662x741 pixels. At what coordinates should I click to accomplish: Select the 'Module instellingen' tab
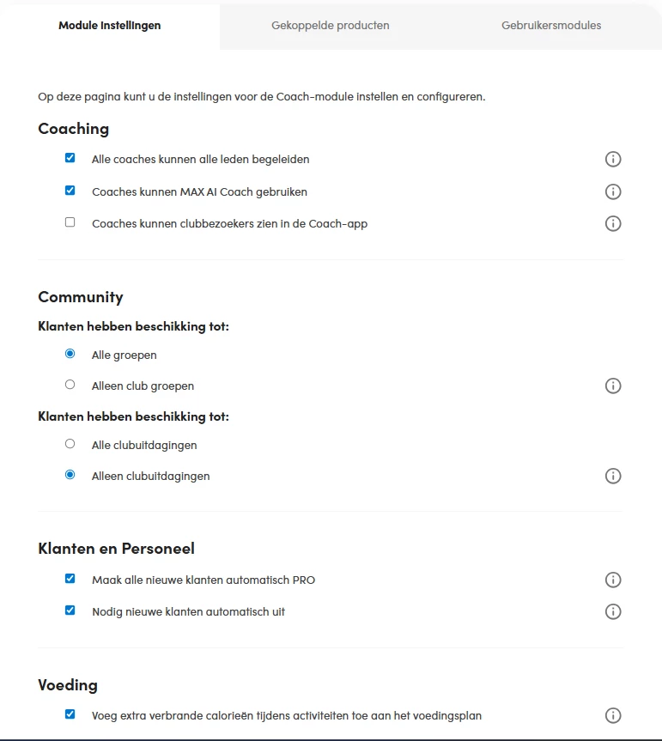[110, 25]
